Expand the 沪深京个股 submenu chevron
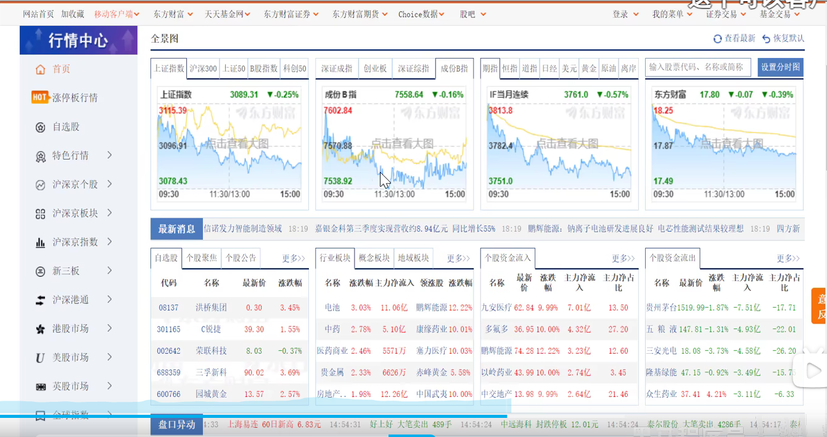827x437 pixels. [x=110, y=184]
